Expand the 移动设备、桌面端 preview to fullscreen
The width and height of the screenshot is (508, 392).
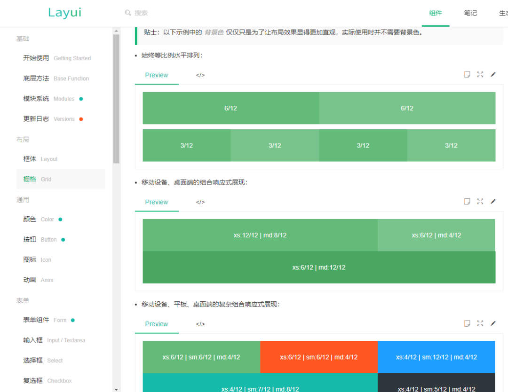click(x=480, y=202)
